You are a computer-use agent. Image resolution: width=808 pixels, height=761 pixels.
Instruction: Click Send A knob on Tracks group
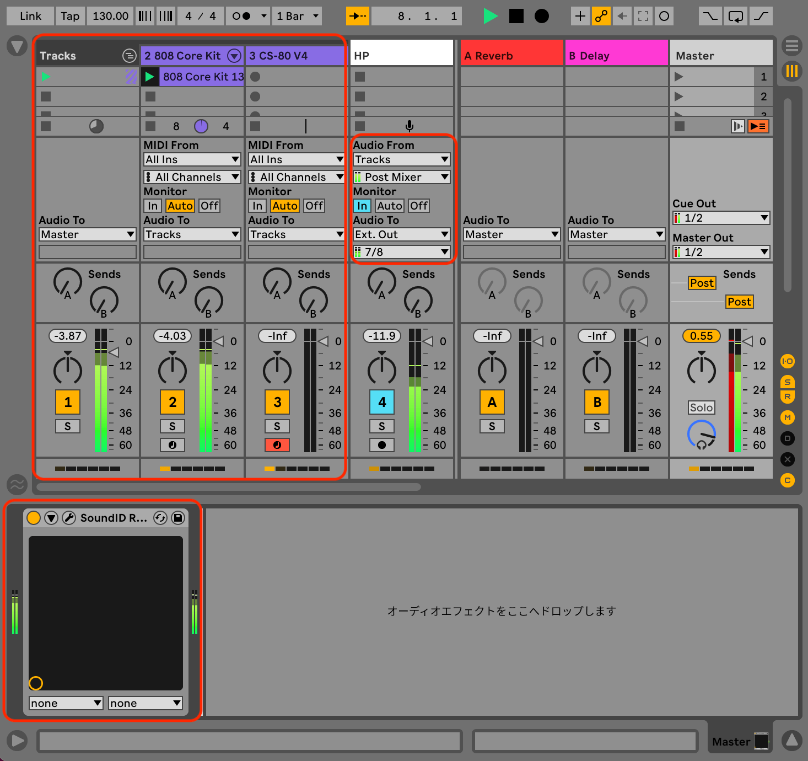click(x=68, y=283)
